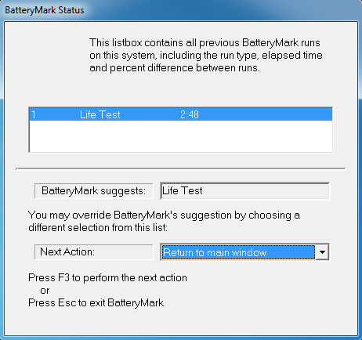Screen dimensions: 362x340
Task: Click the listbox description paragraph
Action: [x=206, y=55]
